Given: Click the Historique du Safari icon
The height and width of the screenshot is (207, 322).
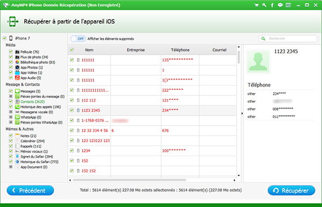Looking at the screenshot, I should 17,162.
